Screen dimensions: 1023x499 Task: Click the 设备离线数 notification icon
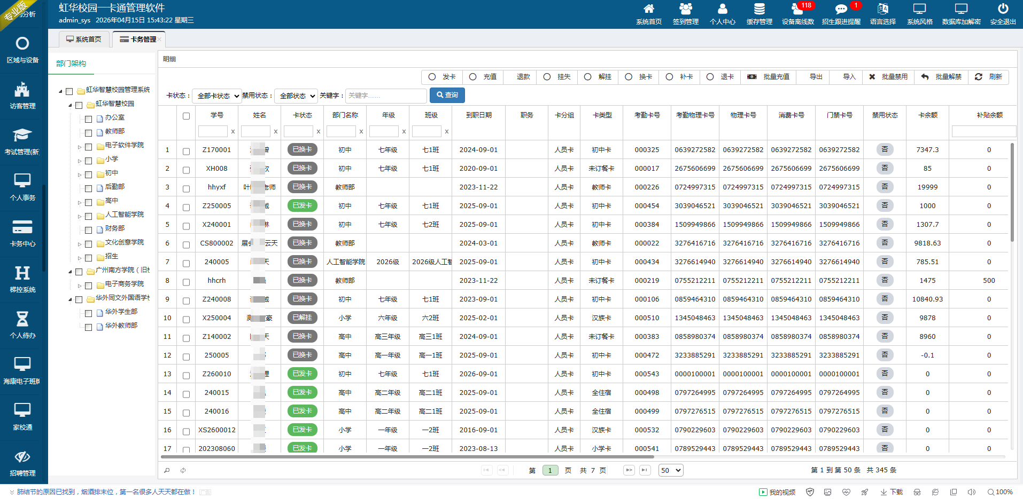pos(797,9)
